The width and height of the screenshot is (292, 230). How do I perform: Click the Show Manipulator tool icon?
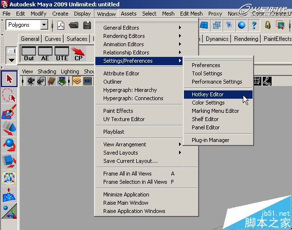[9, 212]
